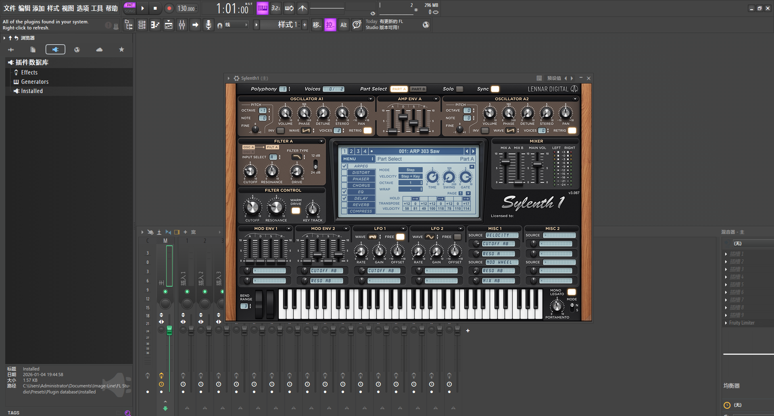The width and height of the screenshot is (774, 416).
Task: Click the record button in the transport
Action: pyautogui.click(x=169, y=8)
